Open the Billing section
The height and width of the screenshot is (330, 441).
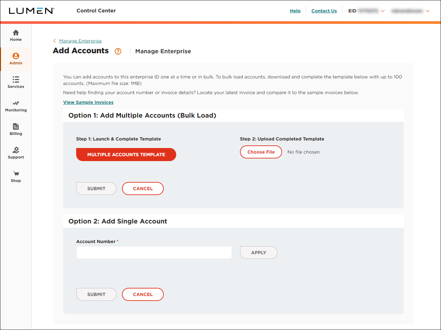(x=16, y=130)
